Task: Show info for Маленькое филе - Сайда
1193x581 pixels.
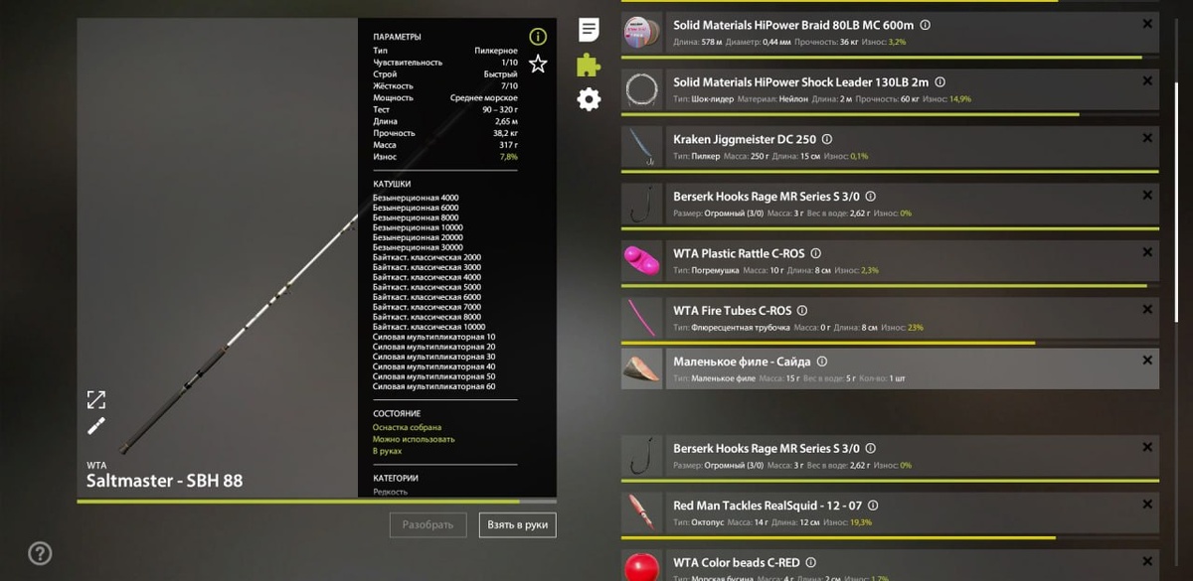Action: point(822,363)
